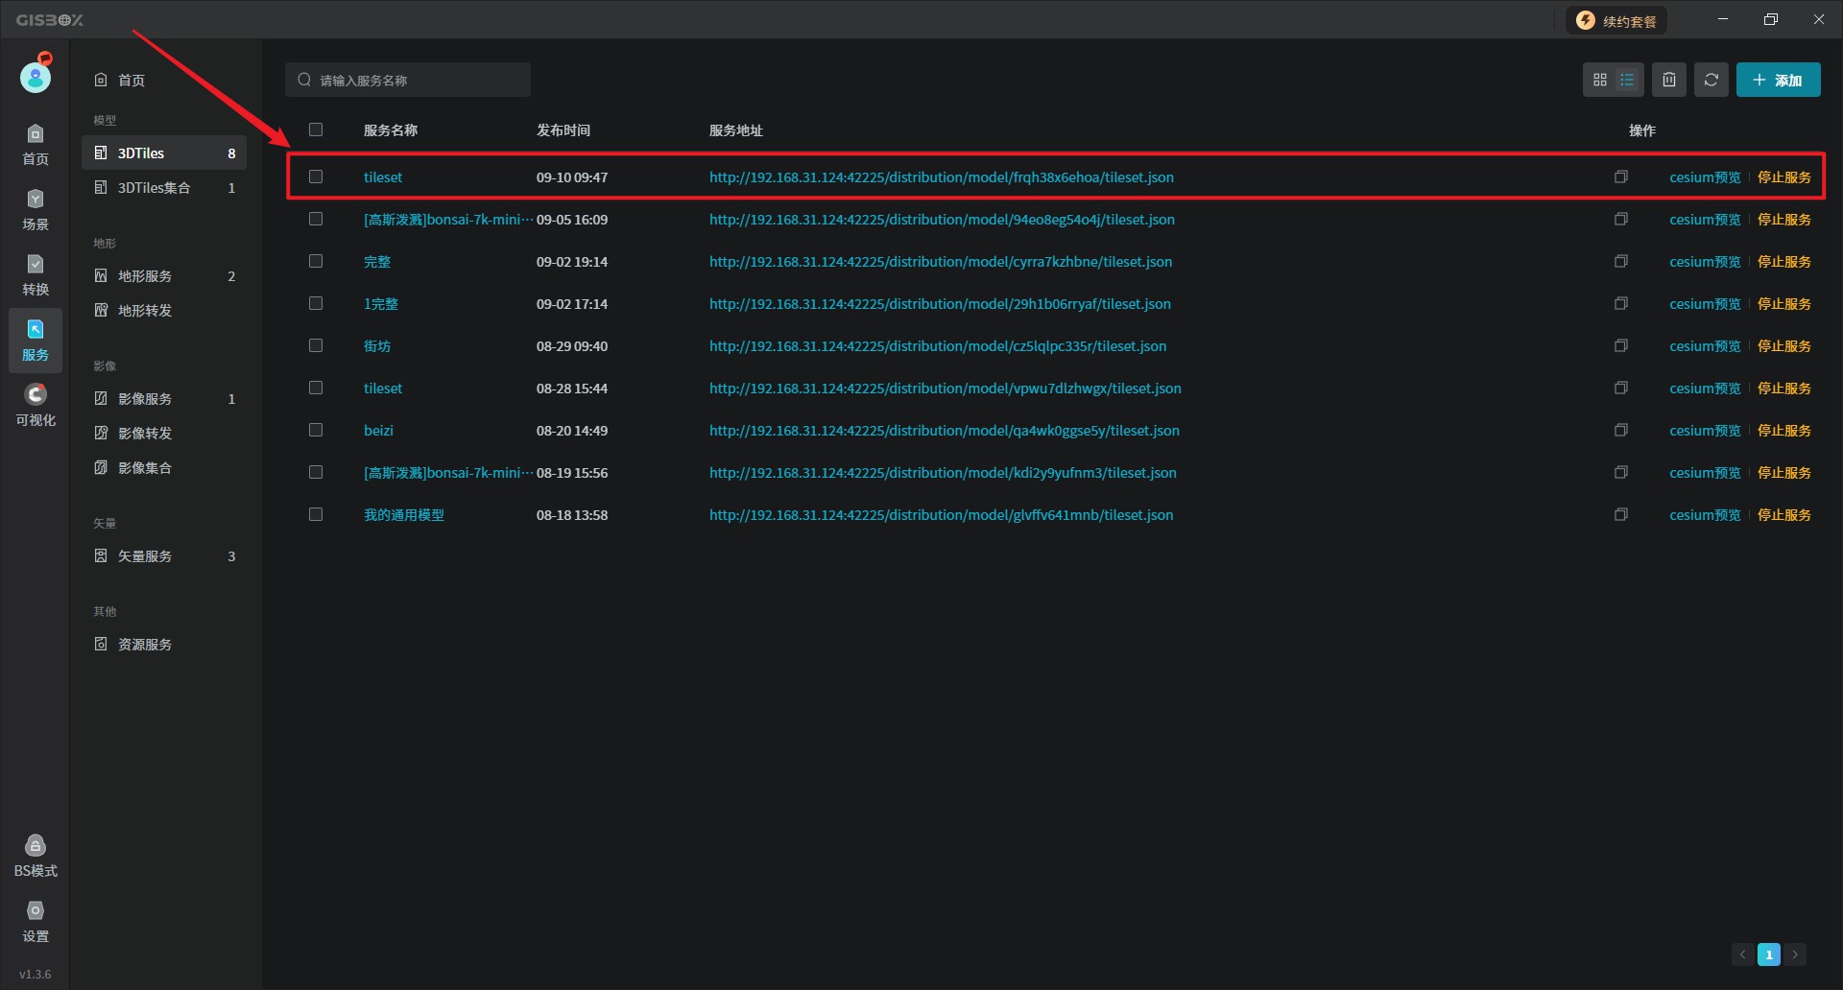
Task: Open 矢量服务 in the side menu
Action: point(145,556)
